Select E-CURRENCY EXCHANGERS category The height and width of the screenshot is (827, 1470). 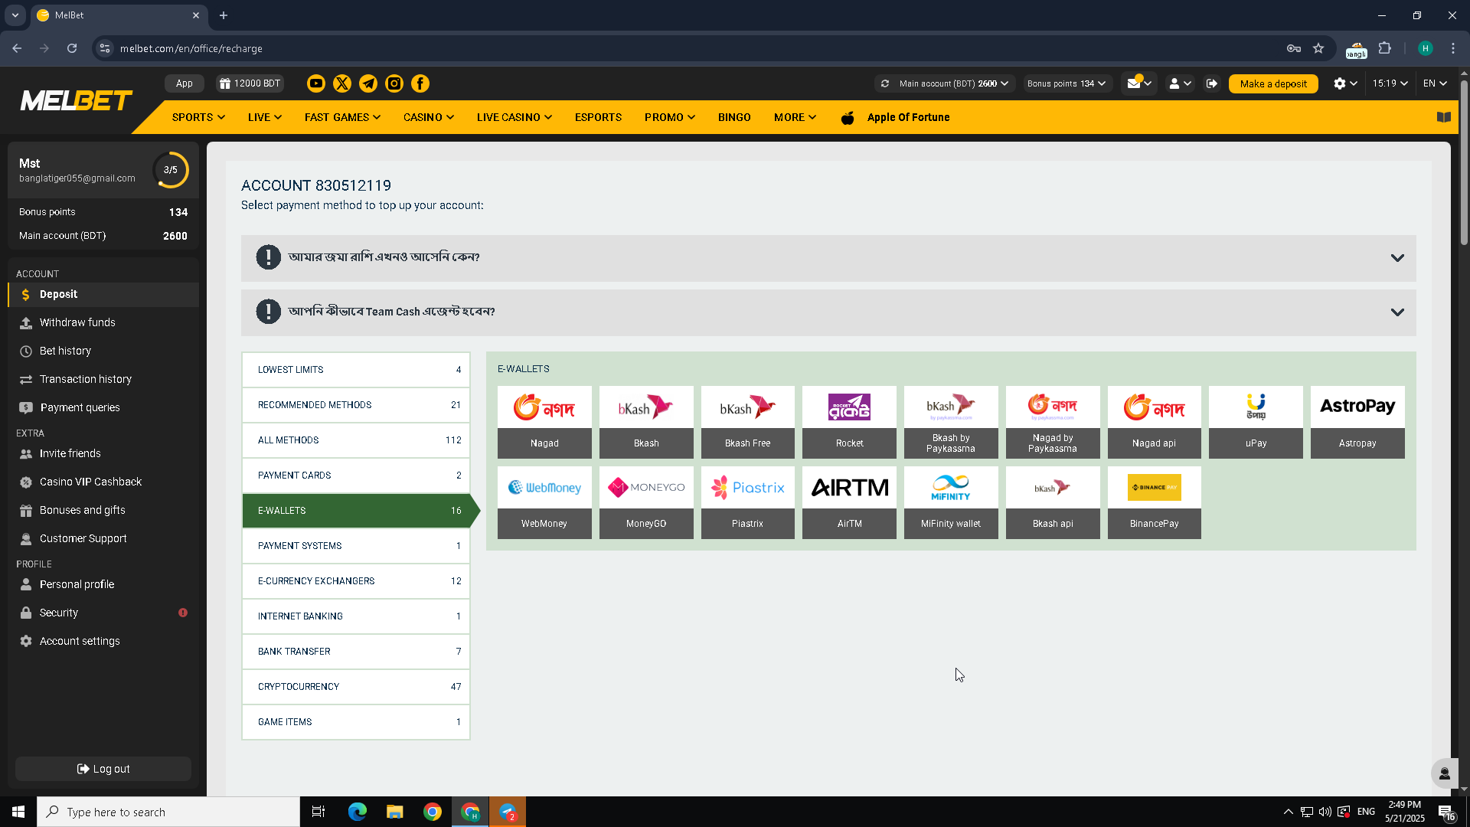click(356, 581)
